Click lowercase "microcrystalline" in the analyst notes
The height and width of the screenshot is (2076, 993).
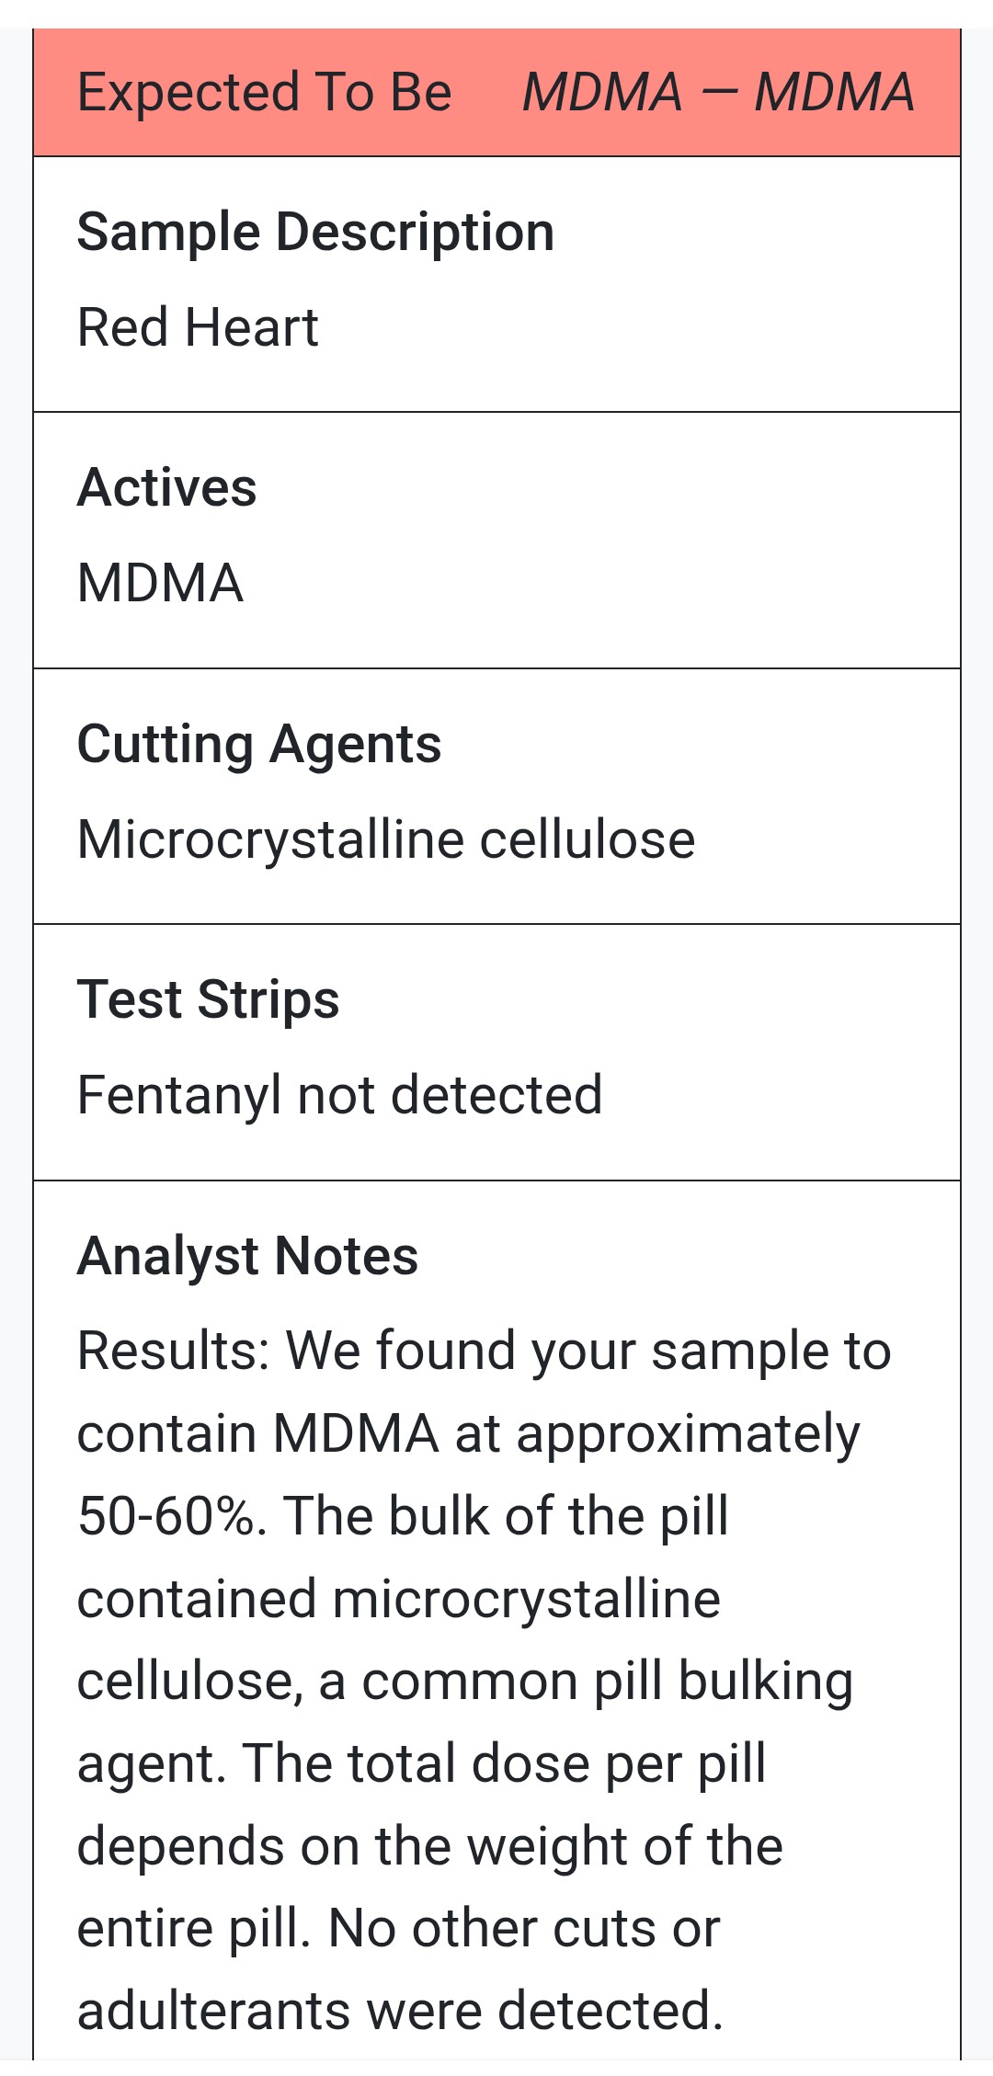coord(526,1599)
